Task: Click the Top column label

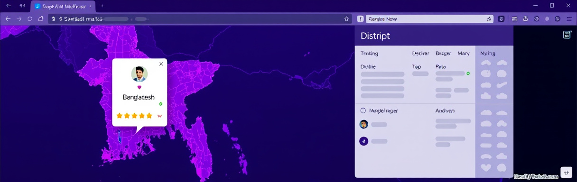Action: pyautogui.click(x=417, y=67)
